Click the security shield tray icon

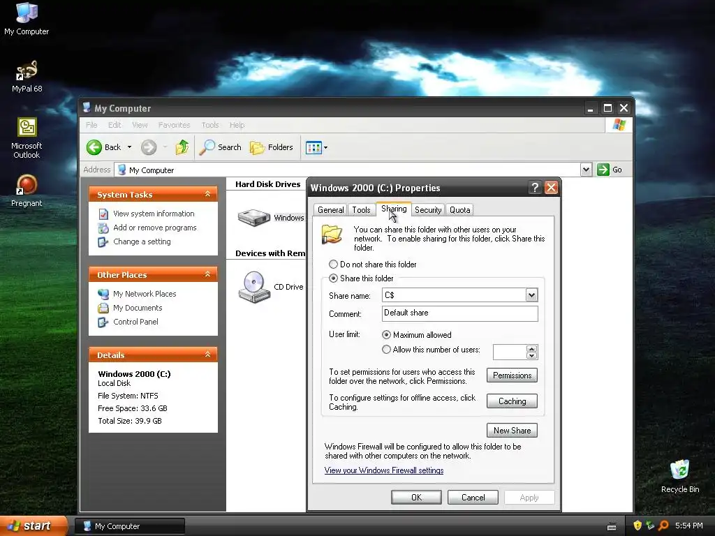(x=637, y=526)
